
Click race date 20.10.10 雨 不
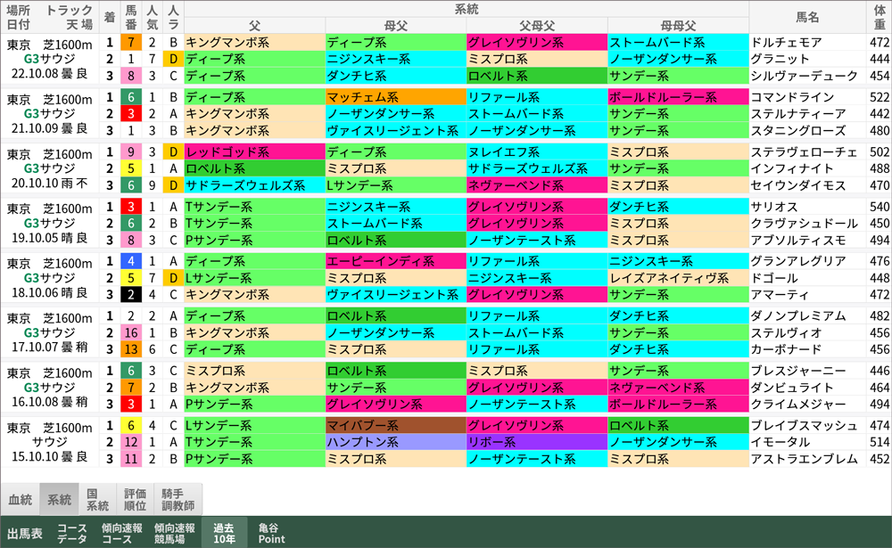pyautogui.click(x=49, y=183)
